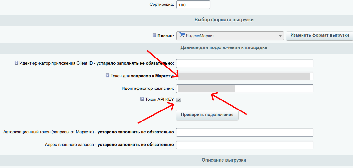Click the Данные для подключения к площадке header
The width and height of the screenshot is (353, 168).
[x=223, y=47]
